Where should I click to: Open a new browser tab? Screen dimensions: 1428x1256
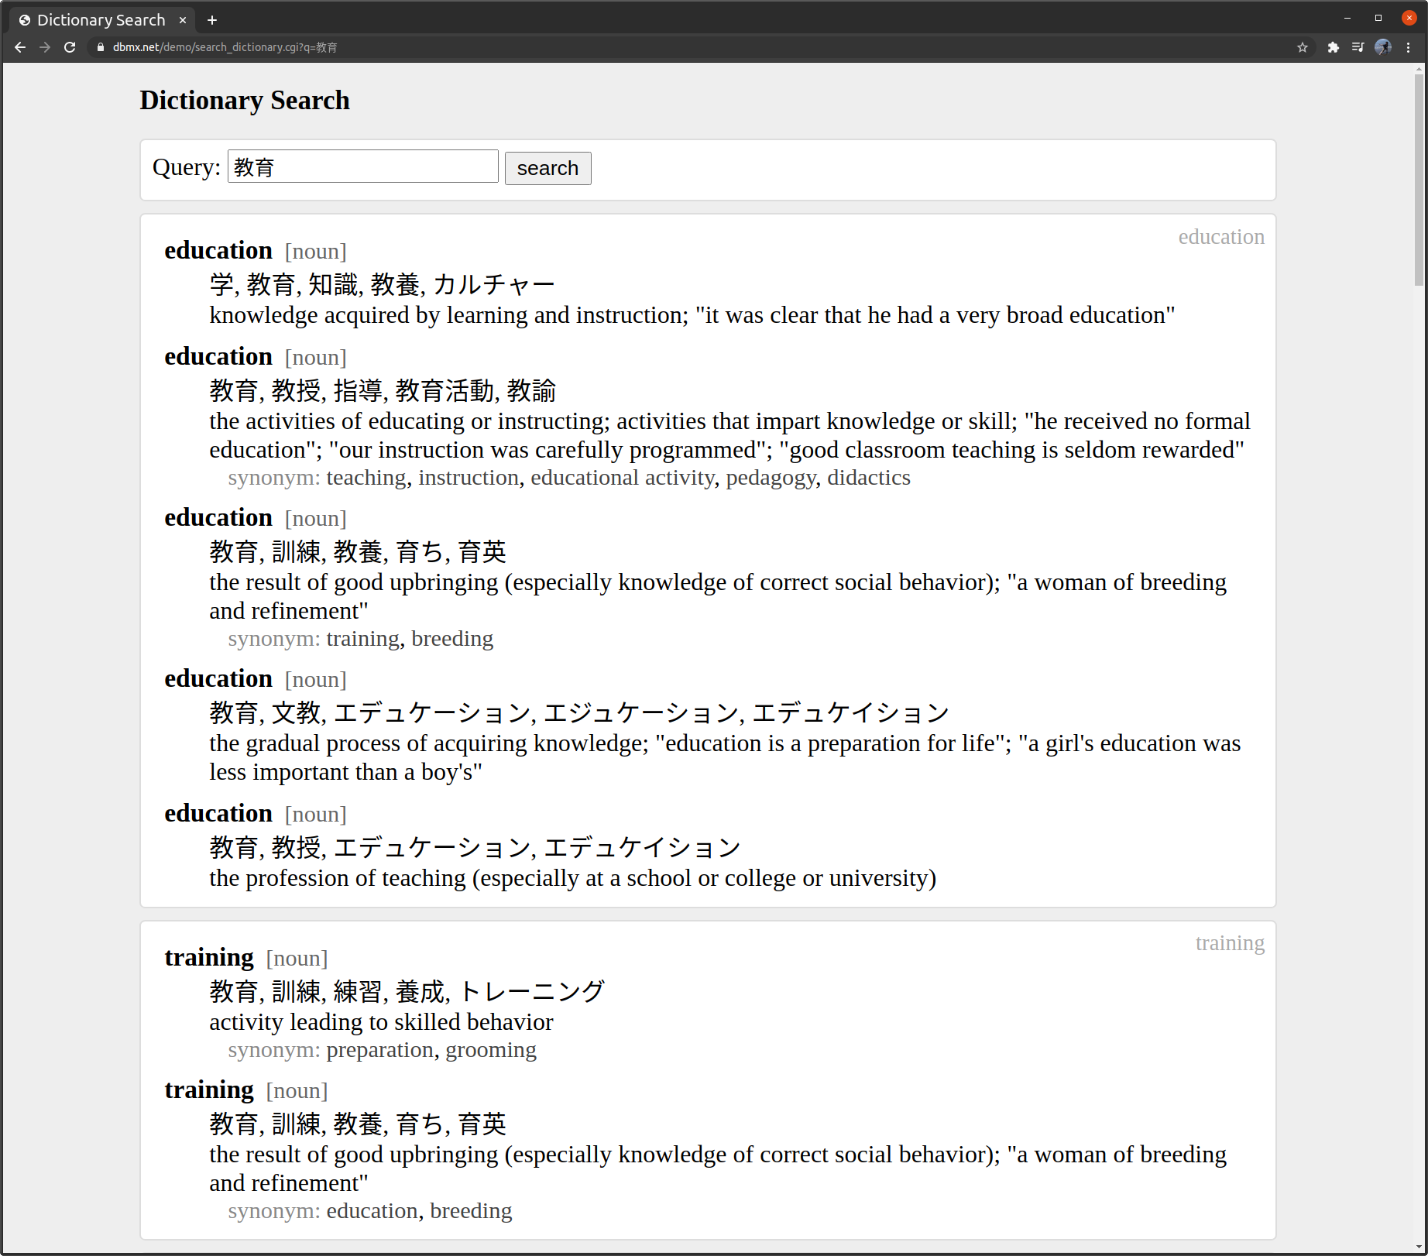pyautogui.click(x=212, y=20)
